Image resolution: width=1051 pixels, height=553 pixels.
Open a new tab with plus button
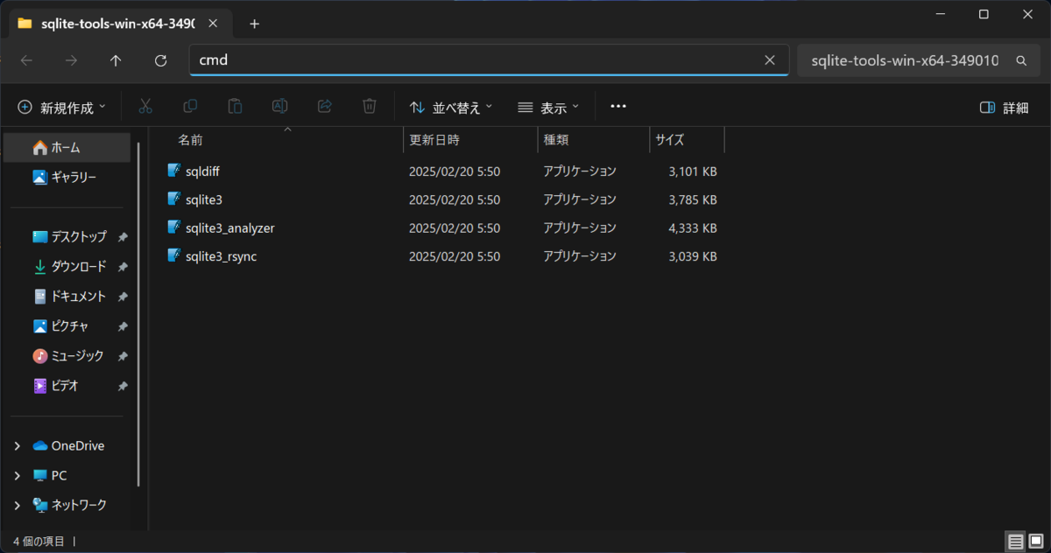[254, 24]
